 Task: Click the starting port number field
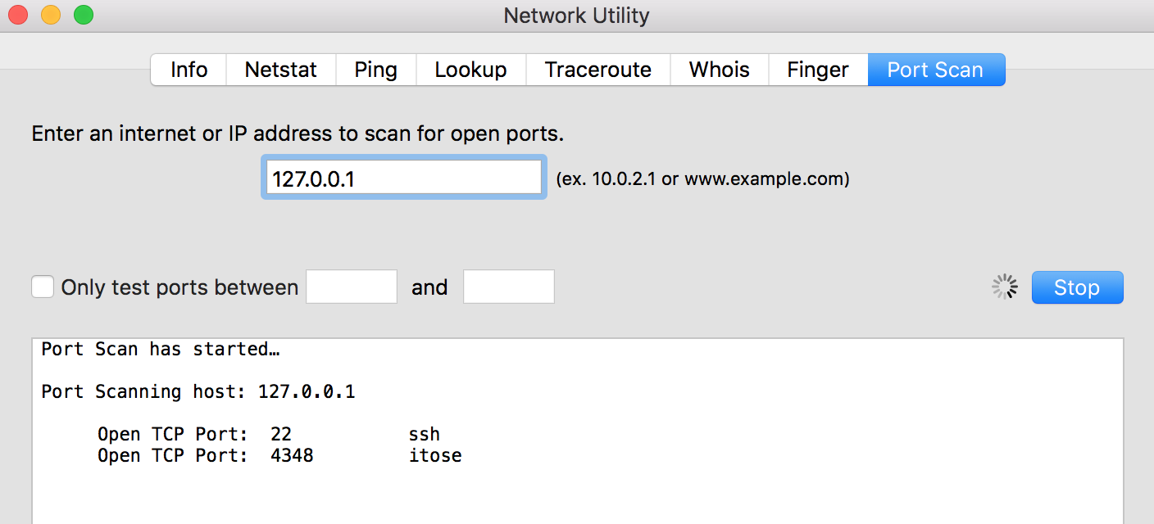tap(352, 287)
